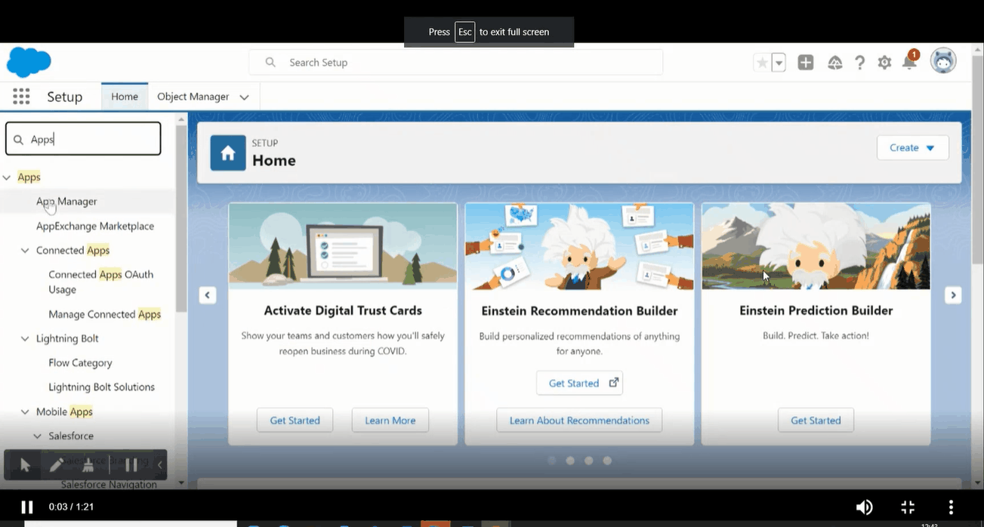Click the Activate Digital Trust Cards heading
Image resolution: width=984 pixels, height=527 pixels.
pyautogui.click(x=343, y=310)
